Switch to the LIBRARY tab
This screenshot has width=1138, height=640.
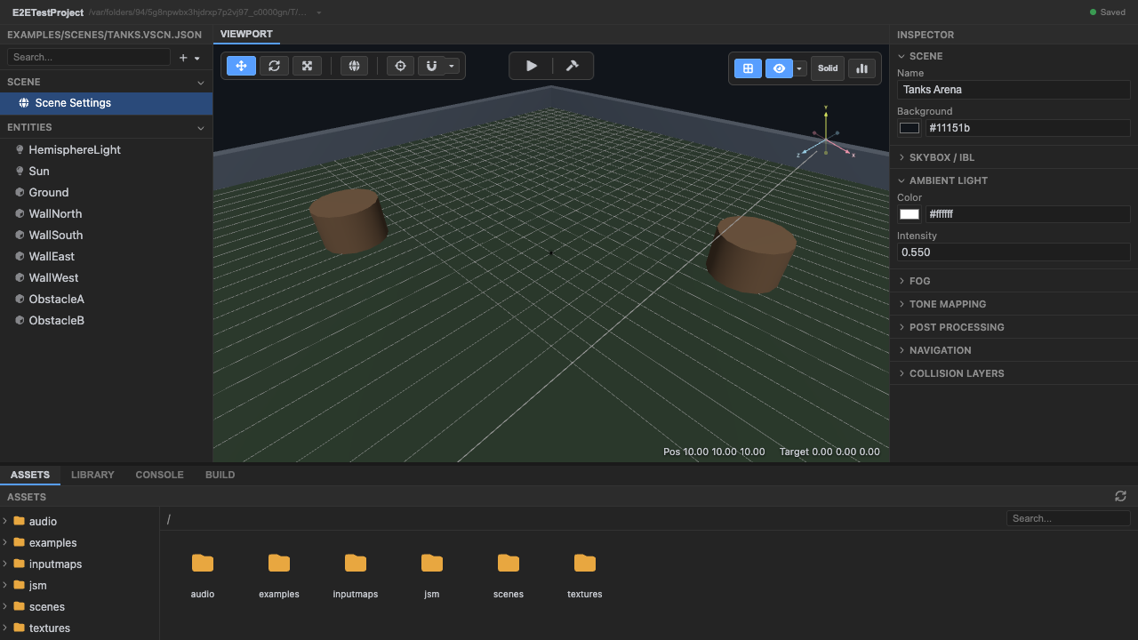pos(92,475)
